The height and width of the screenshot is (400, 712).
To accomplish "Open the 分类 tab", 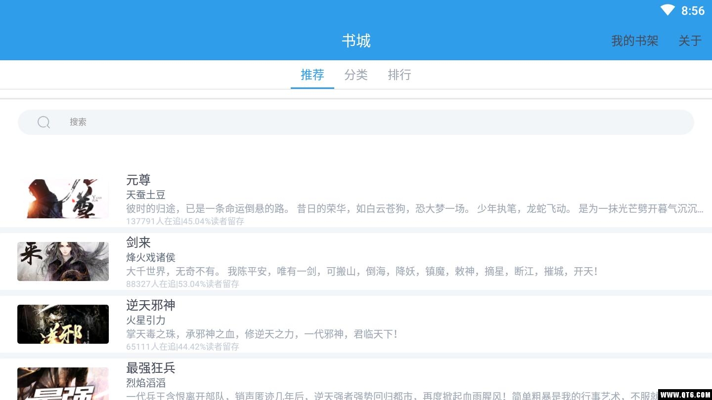I will pyautogui.click(x=356, y=75).
